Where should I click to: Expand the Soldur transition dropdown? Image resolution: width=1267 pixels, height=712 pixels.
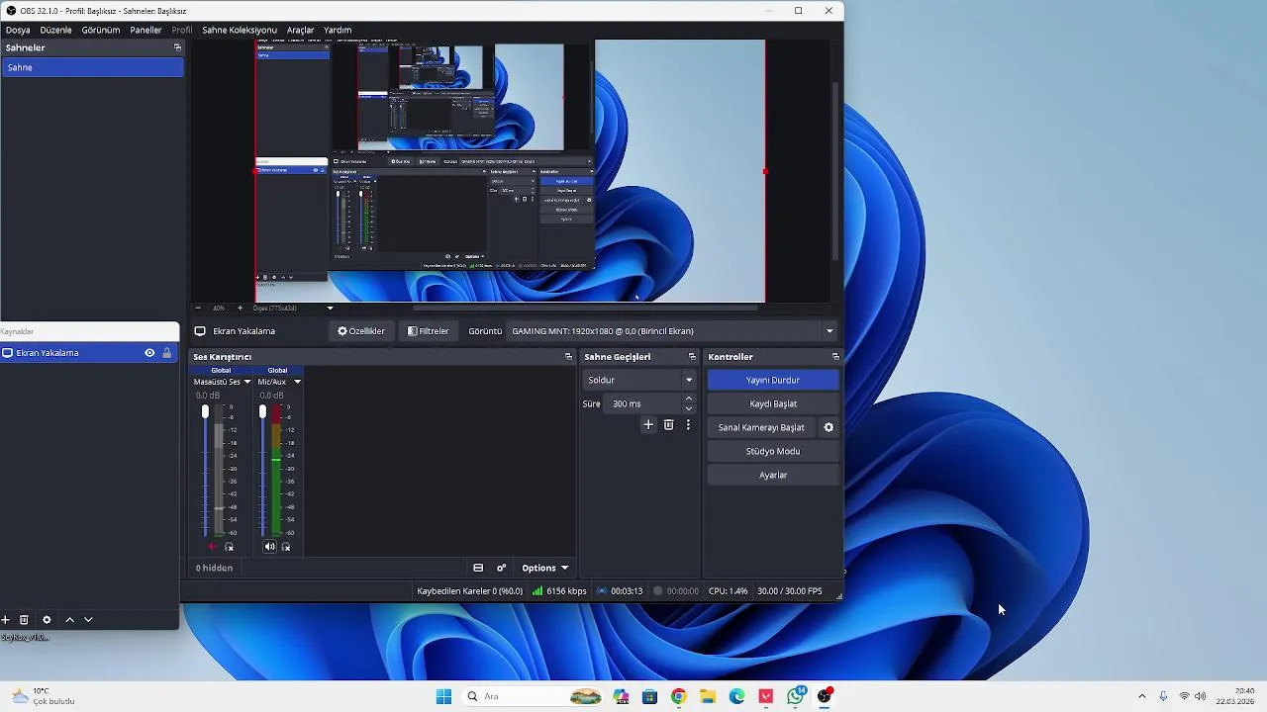[x=689, y=380]
